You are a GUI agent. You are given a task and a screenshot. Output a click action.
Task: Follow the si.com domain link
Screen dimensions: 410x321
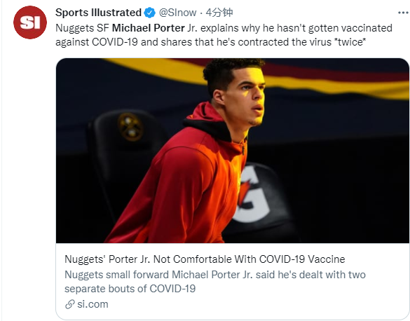(93, 304)
